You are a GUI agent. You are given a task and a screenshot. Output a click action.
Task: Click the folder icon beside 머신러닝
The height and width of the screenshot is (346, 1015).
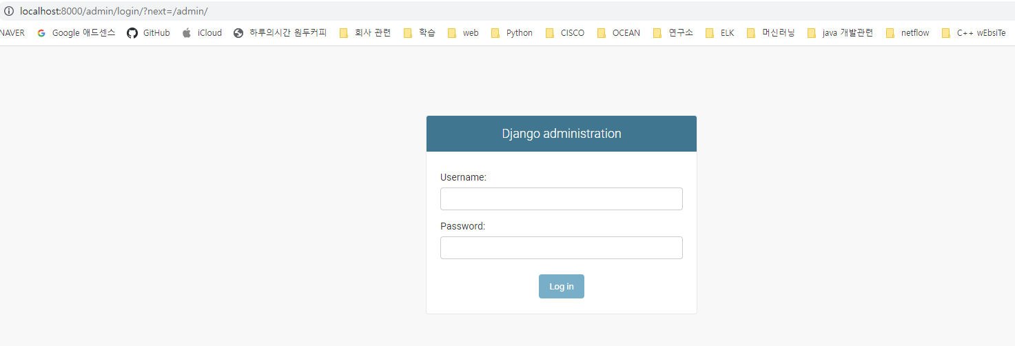pyautogui.click(x=751, y=33)
